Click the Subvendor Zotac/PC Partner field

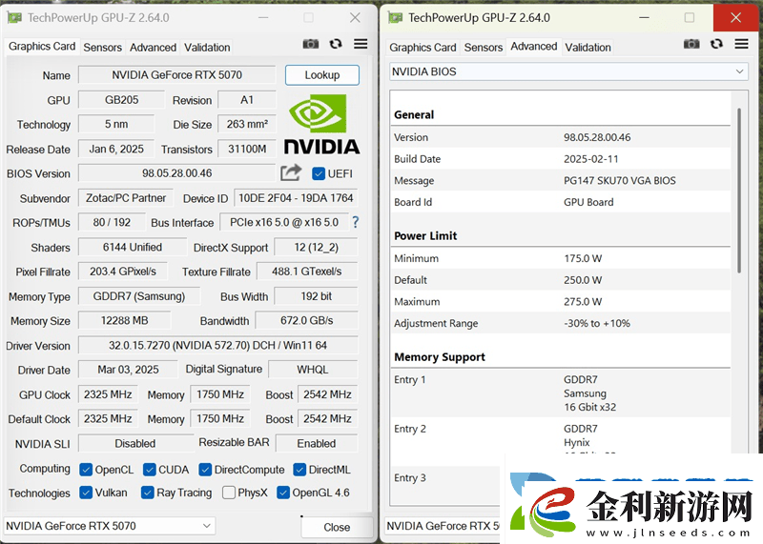coord(126,198)
